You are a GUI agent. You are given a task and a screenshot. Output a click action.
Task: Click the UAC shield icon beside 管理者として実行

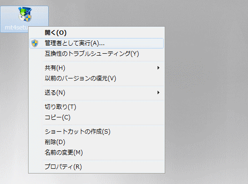[35, 43]
